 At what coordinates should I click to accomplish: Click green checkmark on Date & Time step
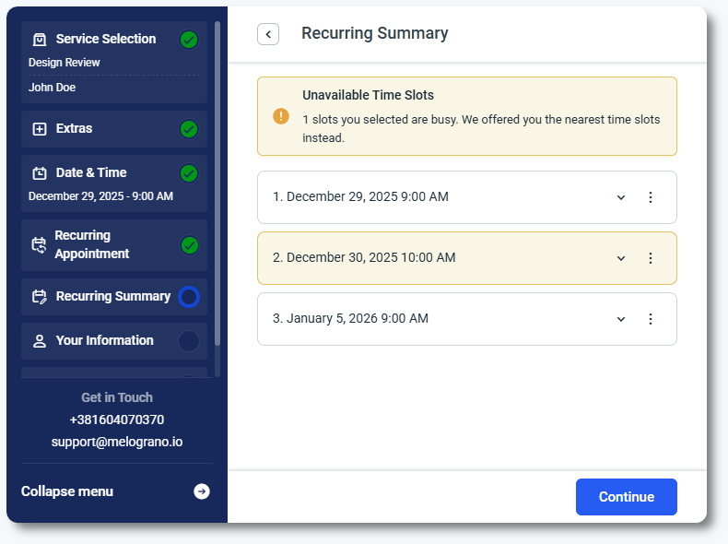pos(189,172)
